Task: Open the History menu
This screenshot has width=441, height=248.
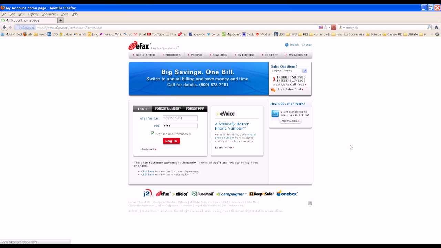Action: (x=33, y=14)
